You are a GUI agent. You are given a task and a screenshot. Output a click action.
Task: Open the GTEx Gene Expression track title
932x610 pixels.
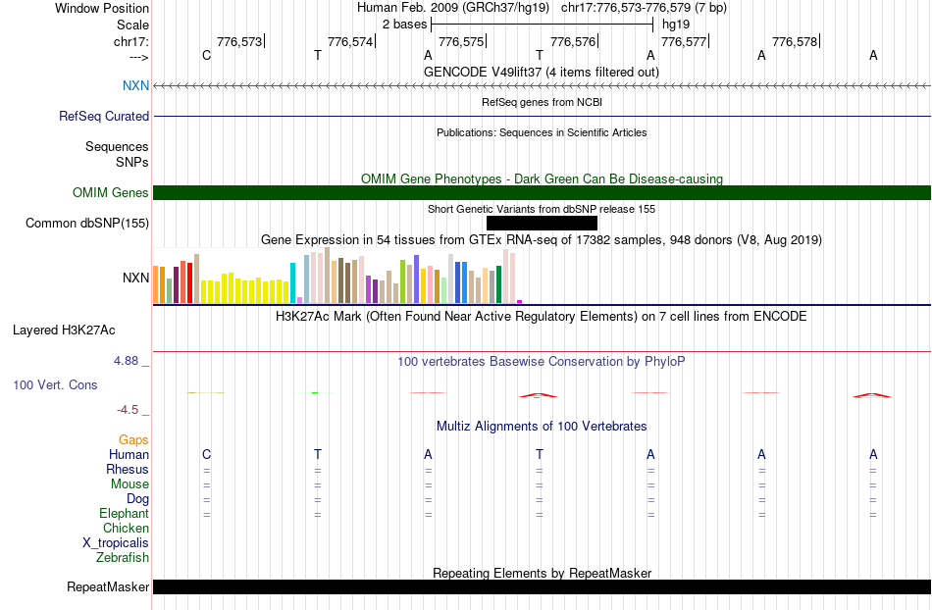542,240
